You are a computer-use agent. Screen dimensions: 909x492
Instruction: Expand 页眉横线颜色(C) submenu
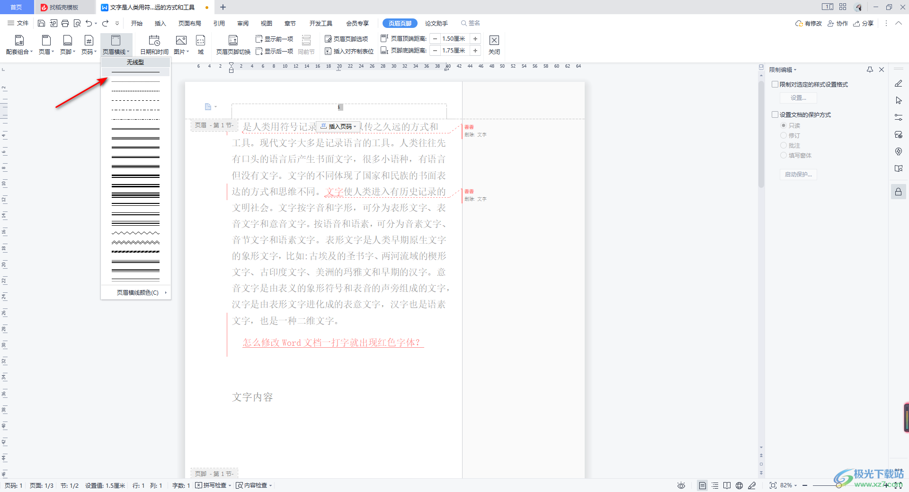point(136,292)
